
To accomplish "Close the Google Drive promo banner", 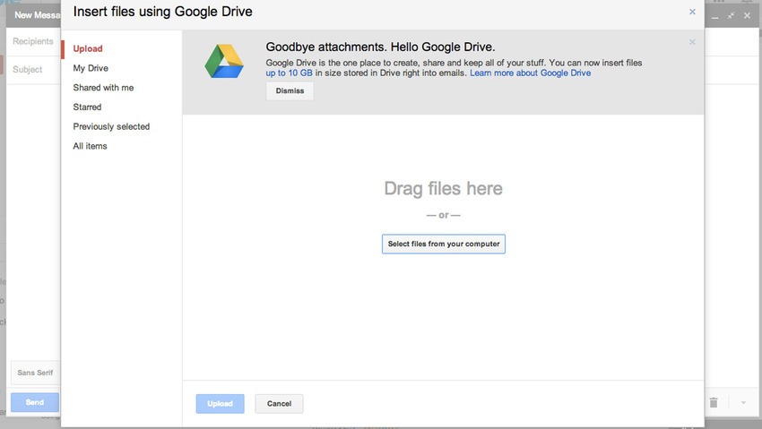I will point(692,41).
